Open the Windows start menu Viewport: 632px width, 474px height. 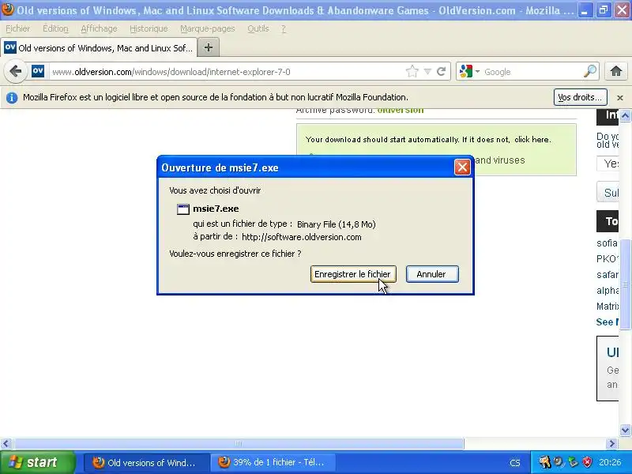pos(37,462)
